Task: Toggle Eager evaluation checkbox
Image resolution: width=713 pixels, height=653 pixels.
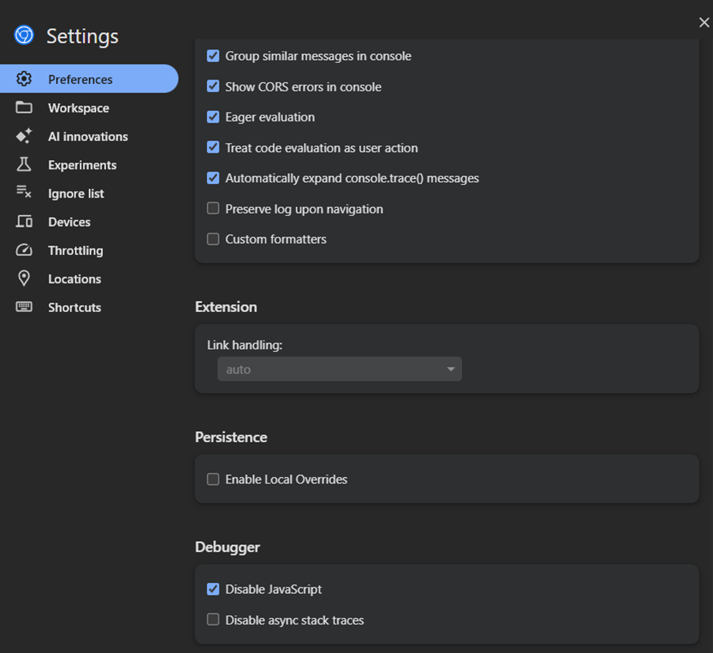Action: tap(213, 117)
